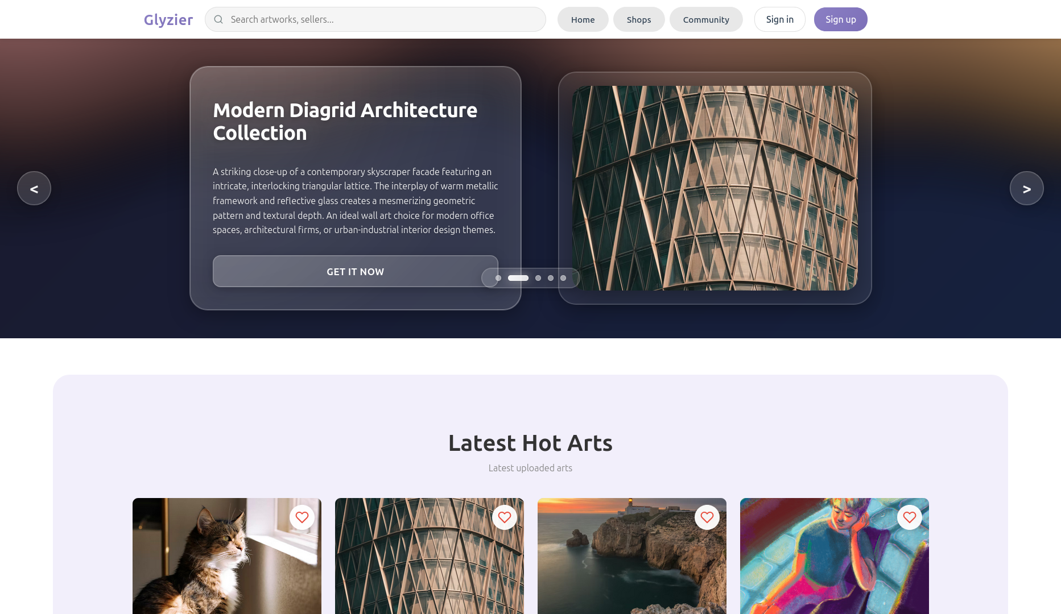Select the first carousel indicator dot
Image resolution: width=1061 pixels, height=614 pixels.
(498, 278)
